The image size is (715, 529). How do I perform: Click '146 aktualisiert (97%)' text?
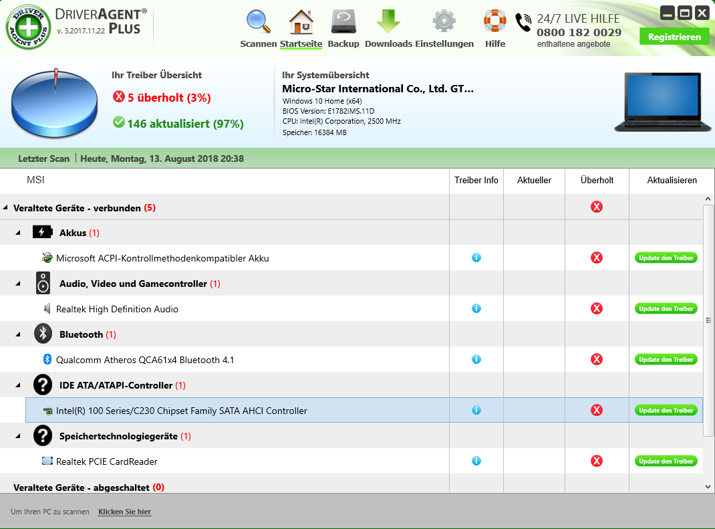pyautogui.click(x=185, y=124)
